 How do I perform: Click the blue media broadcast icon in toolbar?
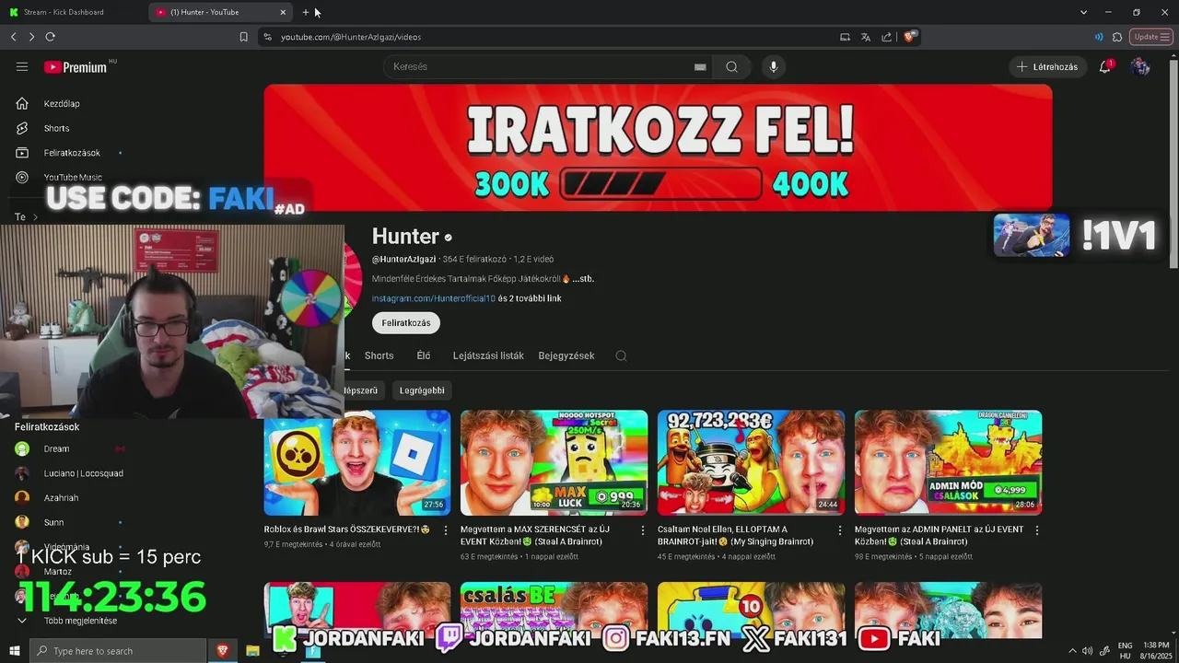1099,37
